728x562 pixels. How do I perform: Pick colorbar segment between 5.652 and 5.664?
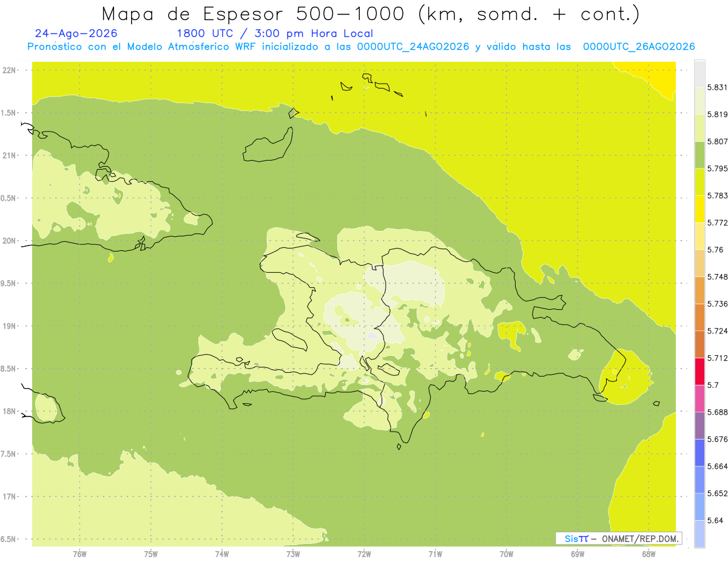(699, 480)
